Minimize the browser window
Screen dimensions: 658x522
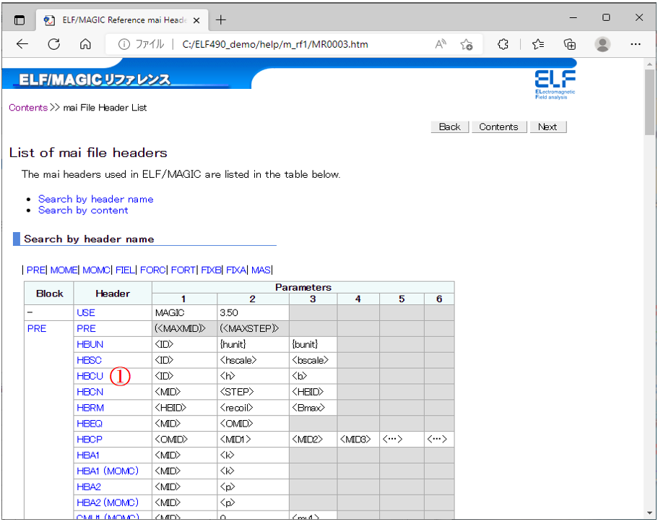(573, 17)
